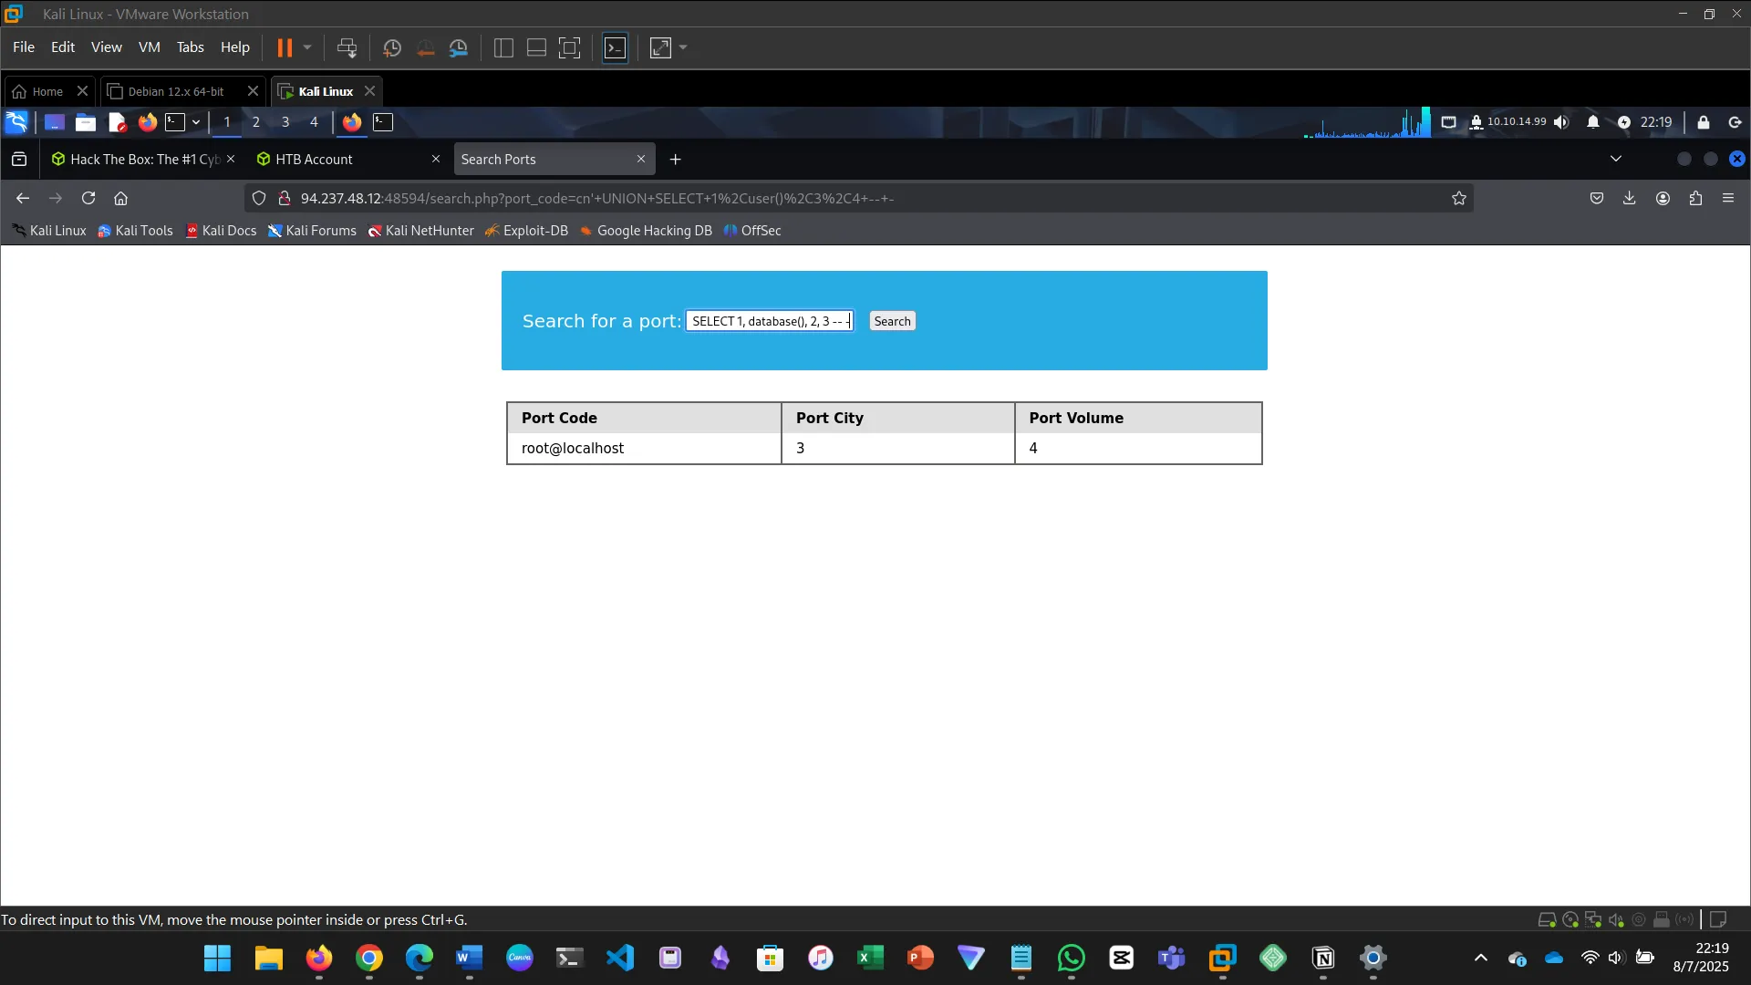Open Firefox extensions puzzle icon

(1695, 198)
